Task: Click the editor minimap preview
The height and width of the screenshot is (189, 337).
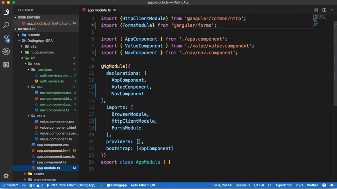Action: pos(320,21)
